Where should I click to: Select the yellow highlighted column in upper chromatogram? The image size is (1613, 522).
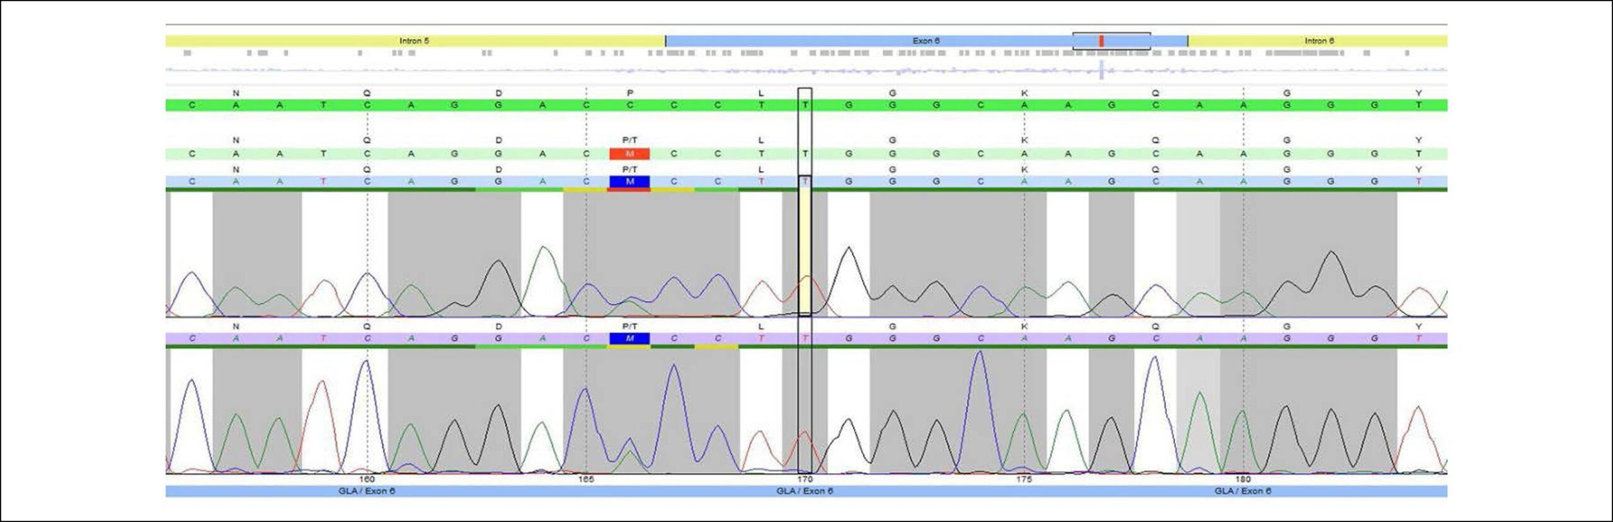tap(805, 252)
